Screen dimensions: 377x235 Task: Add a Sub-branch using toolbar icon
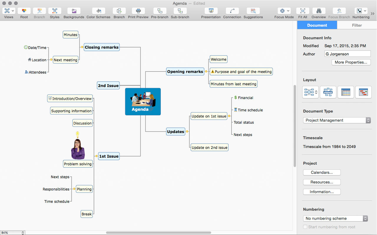click(x=180, y=11)
